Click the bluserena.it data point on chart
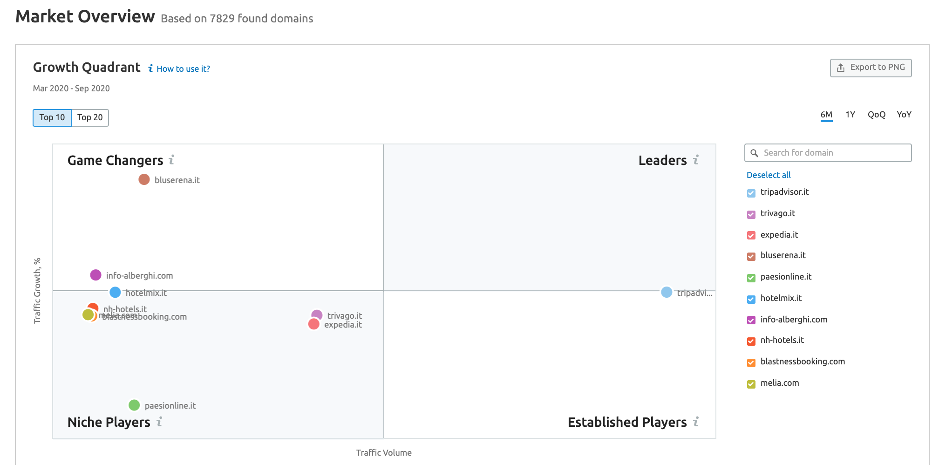This screenshot has width=939, height=465. [144, 179]
